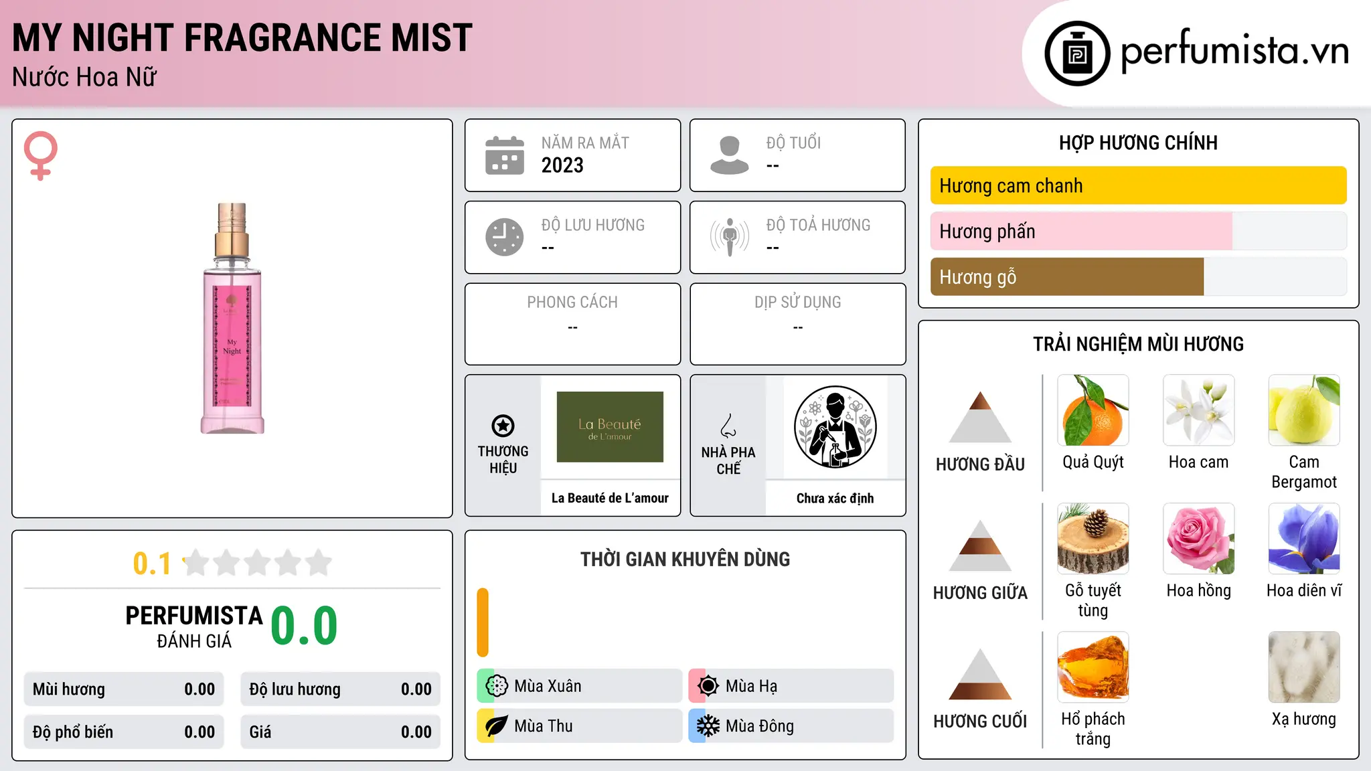Click the person icon beside Độ tuổi
Image resolution: width=1371 pixels, height=771 pixels.
coord(730,155)
